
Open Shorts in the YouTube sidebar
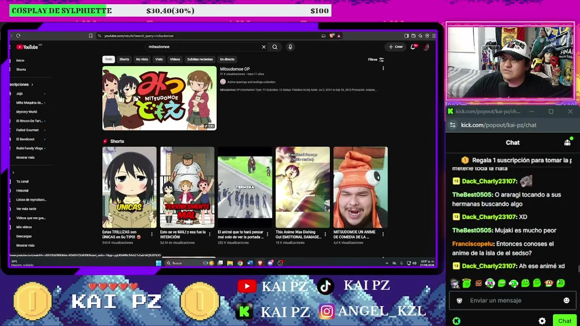click(21, 69)
